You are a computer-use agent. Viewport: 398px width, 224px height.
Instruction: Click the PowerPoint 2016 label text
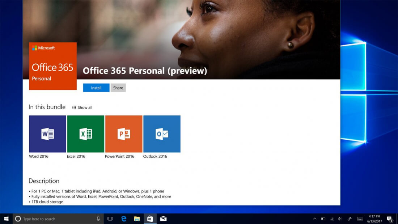point(119,156)
